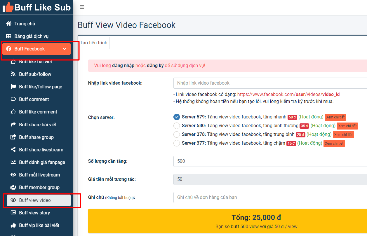Click the 35 đ price badge
This screenshot has width=367, height=236.
pyautogui.click(x=304, y=126)
